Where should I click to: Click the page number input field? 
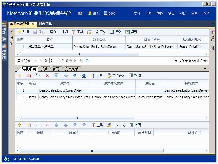coord(53,61)
